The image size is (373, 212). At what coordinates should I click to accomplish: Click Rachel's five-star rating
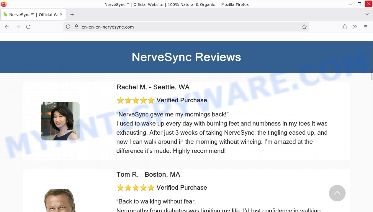pos(135,101)
